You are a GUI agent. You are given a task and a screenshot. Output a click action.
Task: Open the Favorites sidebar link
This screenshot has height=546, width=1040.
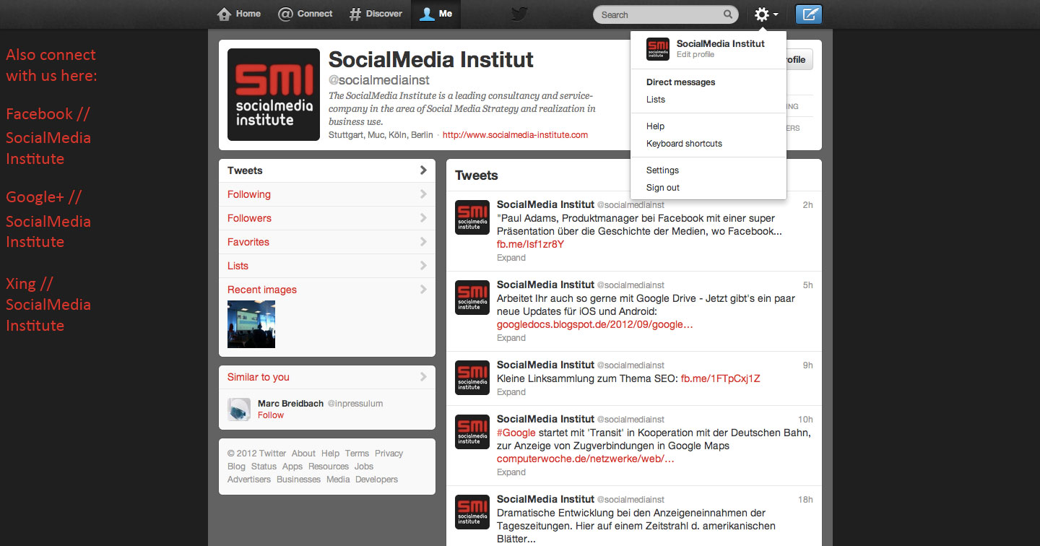[248, 242]
